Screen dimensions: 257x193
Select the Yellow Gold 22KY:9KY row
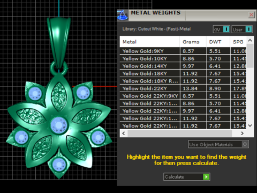click(x=183, y=96)
